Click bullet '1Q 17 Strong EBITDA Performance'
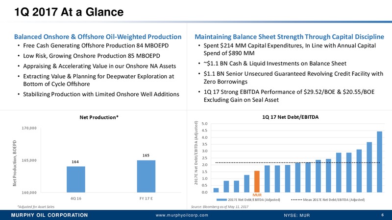The height and width of the screenshot is (220, 392). pos(289,96)
